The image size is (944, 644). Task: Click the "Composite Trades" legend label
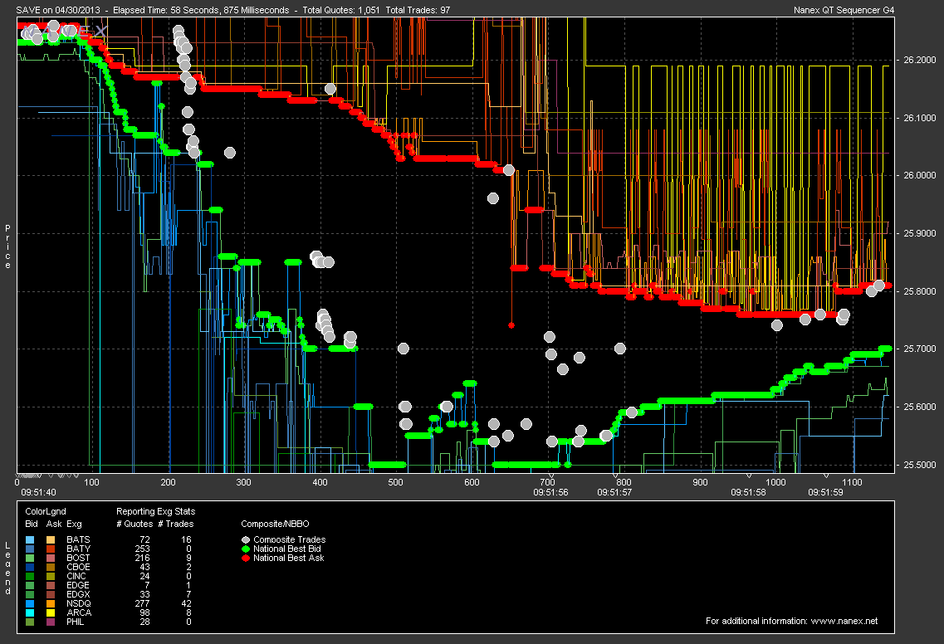[290, 540]
